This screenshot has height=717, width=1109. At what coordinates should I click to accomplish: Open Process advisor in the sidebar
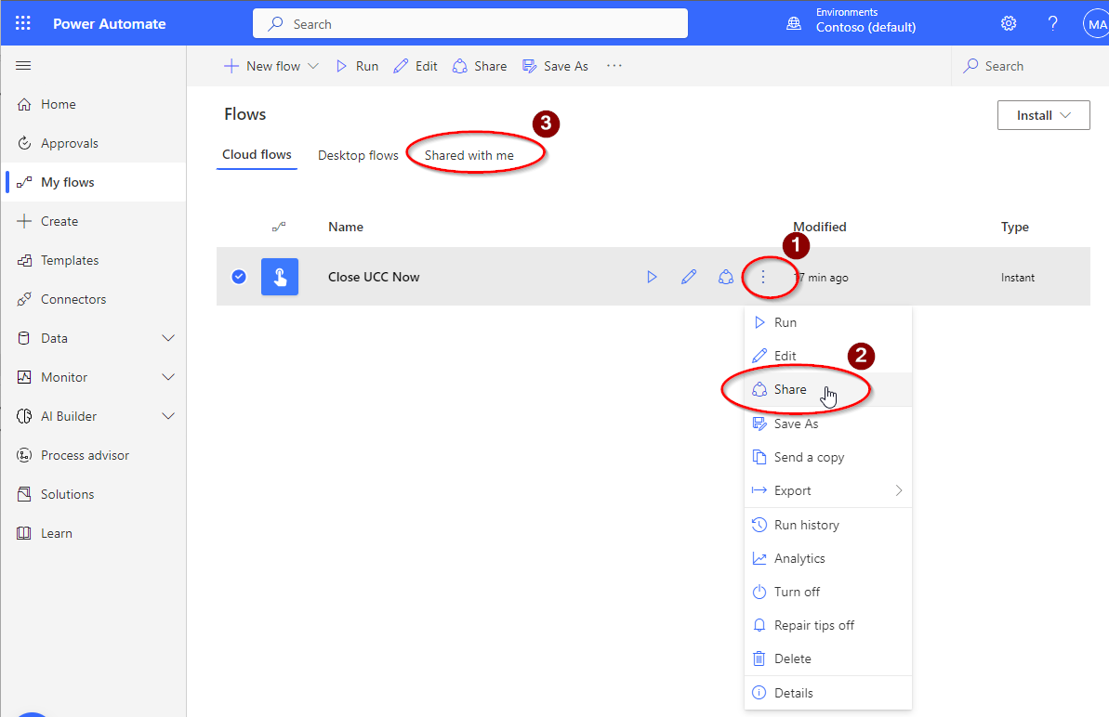click(x=93, y=456)
